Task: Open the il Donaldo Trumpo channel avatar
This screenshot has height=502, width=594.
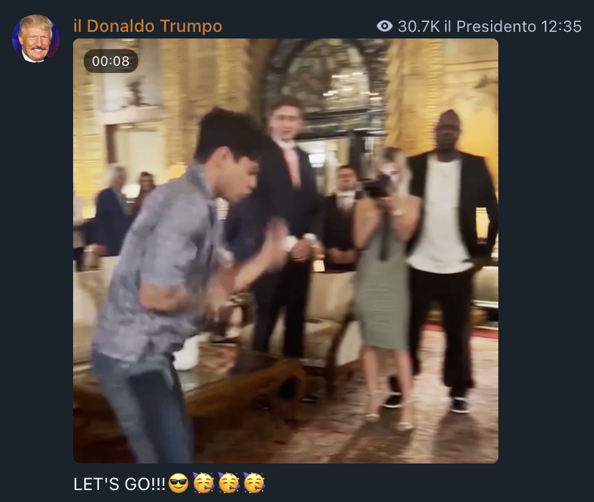Action: 36,39
